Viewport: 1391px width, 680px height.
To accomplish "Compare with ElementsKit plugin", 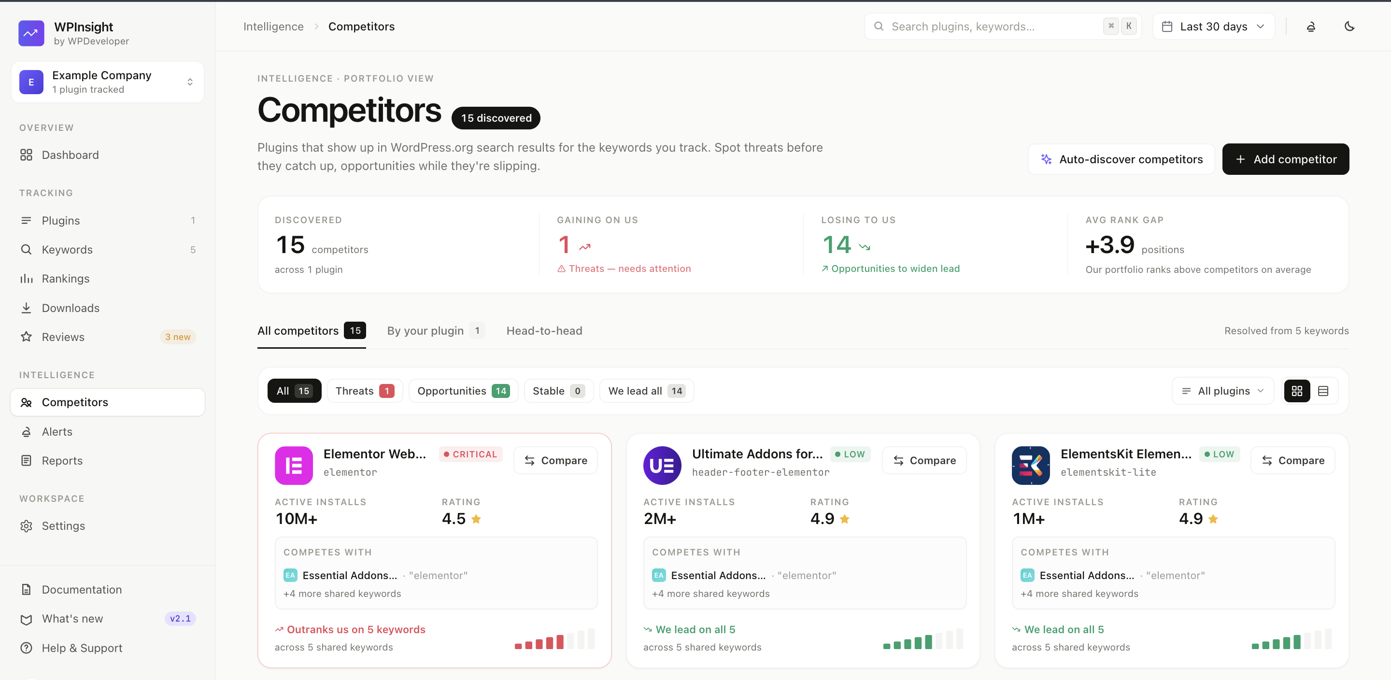I will point(1293,461).
